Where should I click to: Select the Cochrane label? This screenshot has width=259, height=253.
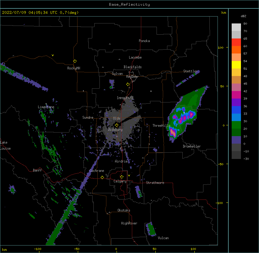[97, 171]
